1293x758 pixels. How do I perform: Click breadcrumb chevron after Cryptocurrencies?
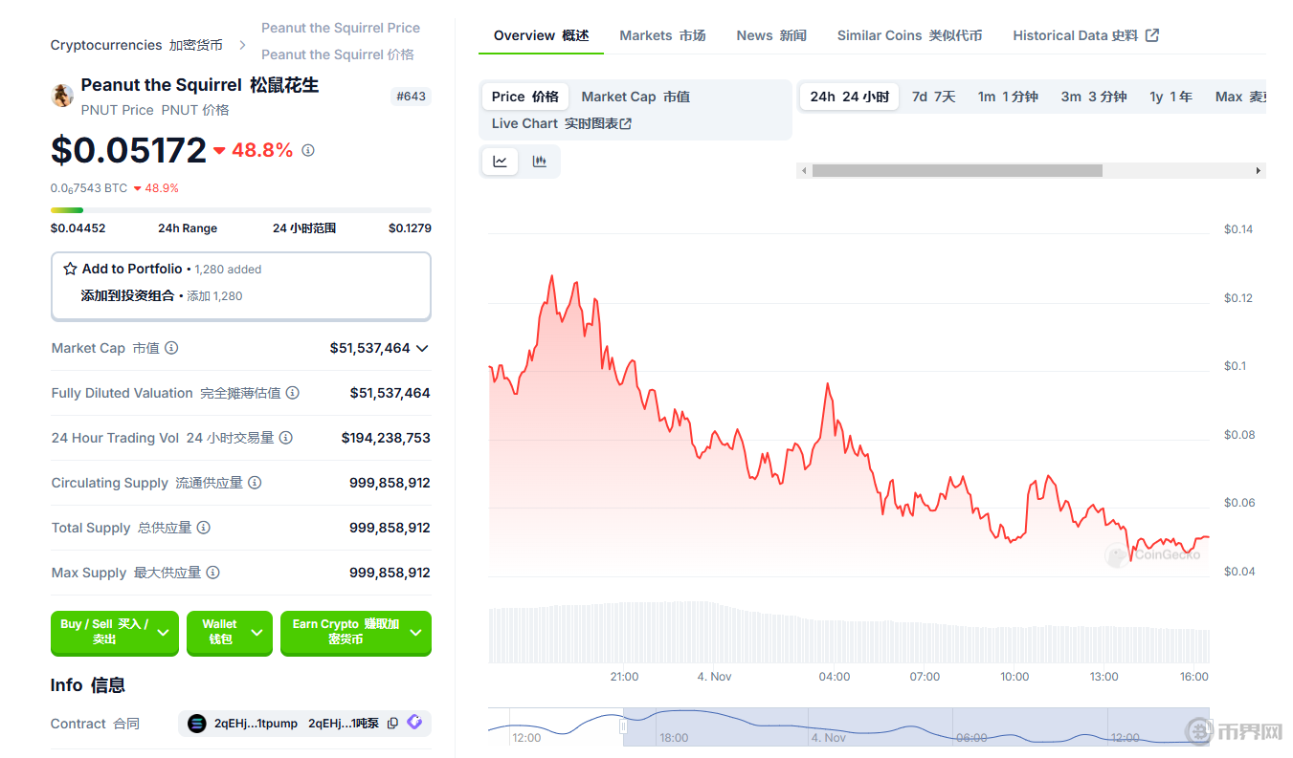click(x=242, y=45)
